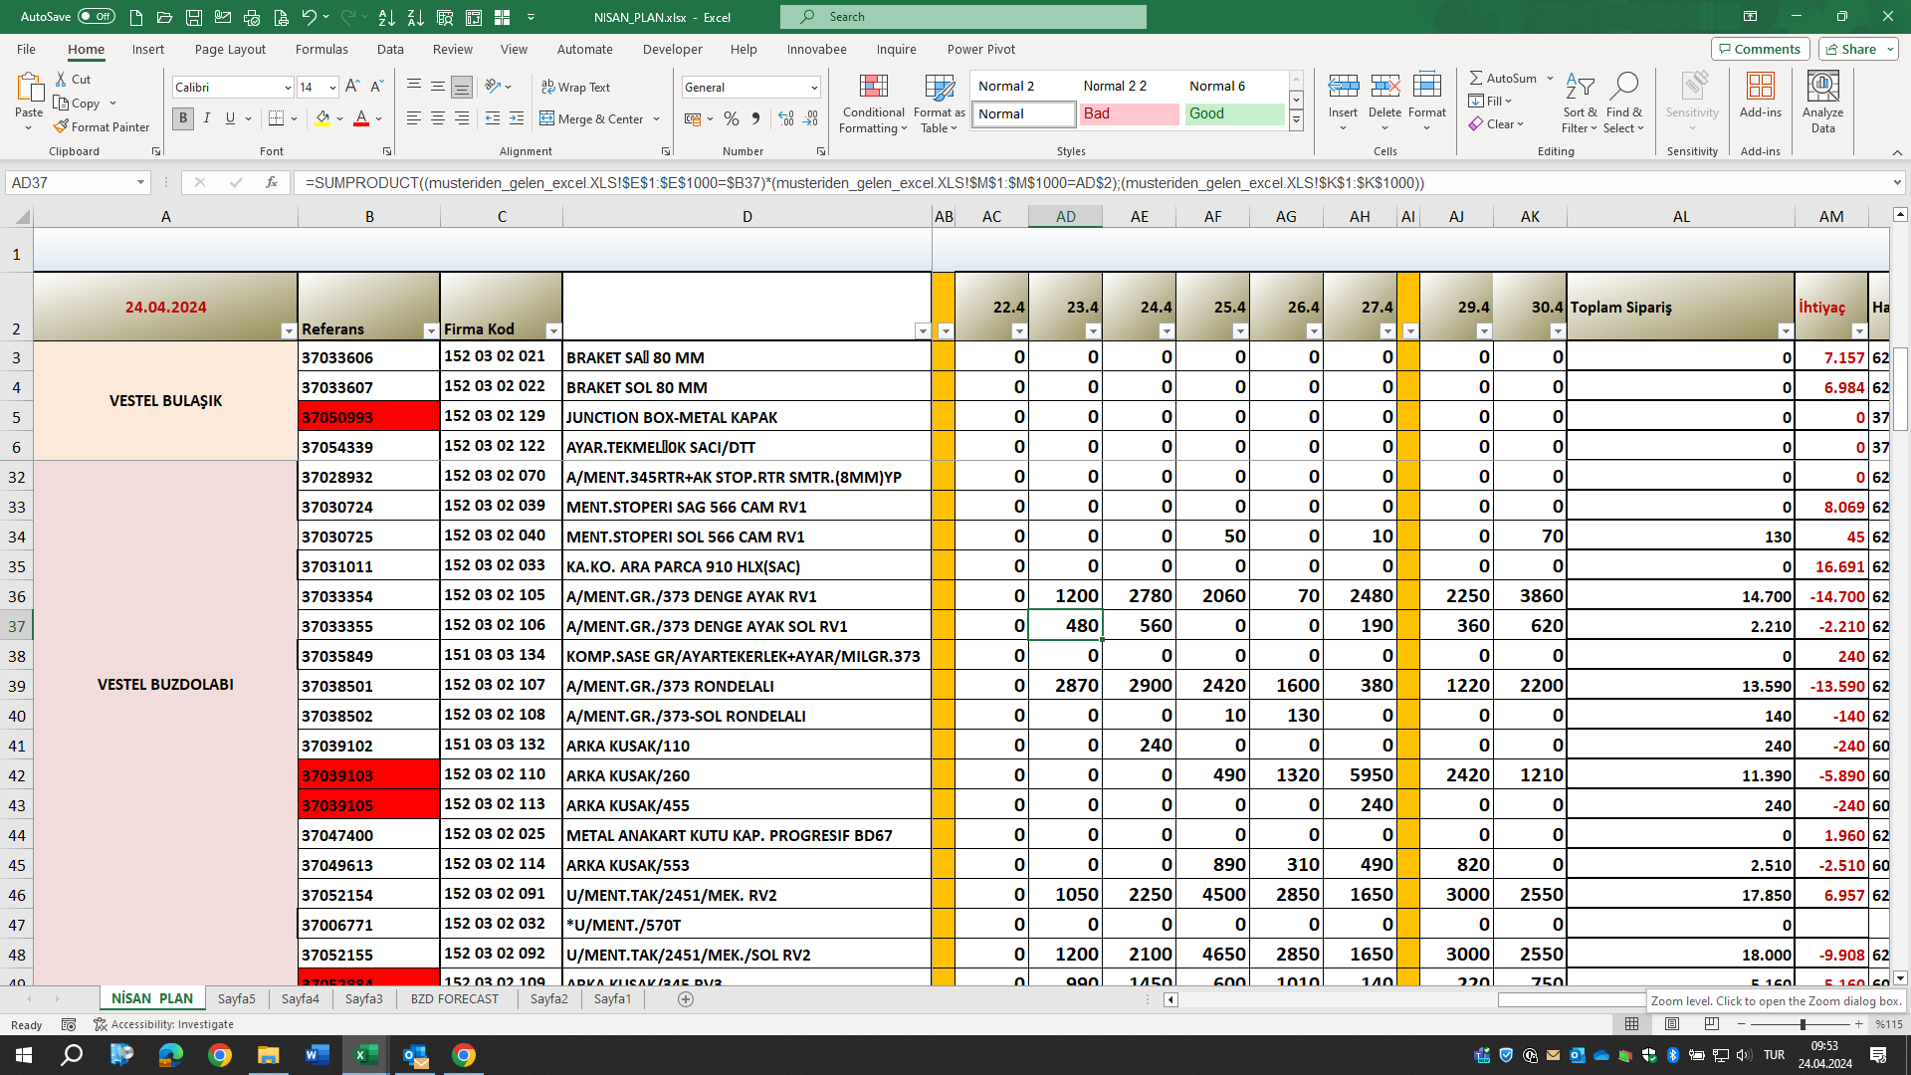Image resolution: width=1911 pixels, height=1075 pixels.
Task: Click Analyze Data
Action: coord(1823,103)
